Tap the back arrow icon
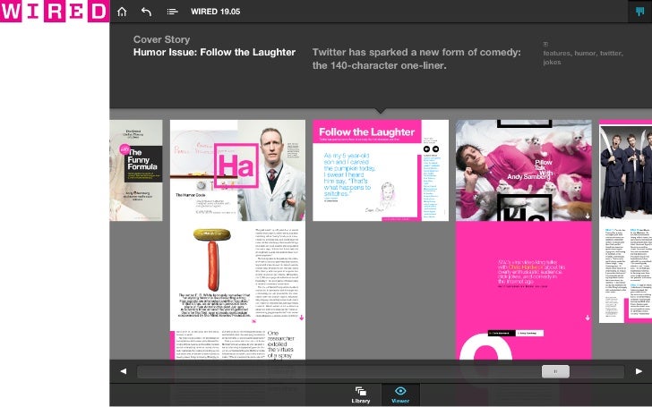 pos(146,12)
